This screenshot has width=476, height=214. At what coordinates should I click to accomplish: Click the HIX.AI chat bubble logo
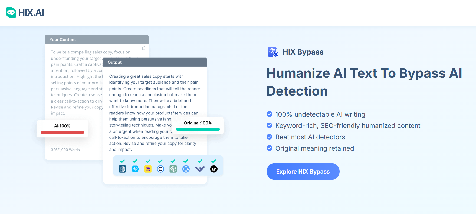click(11, 12)
